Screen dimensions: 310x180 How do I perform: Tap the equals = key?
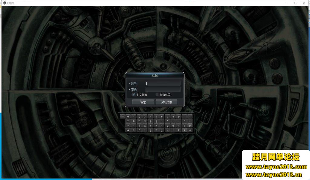point(128,126)
